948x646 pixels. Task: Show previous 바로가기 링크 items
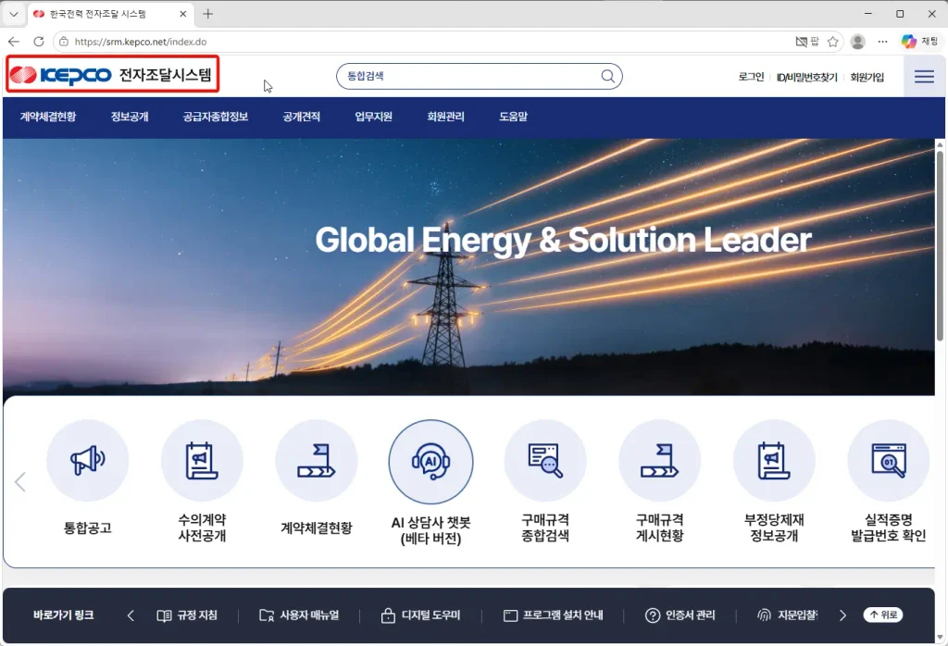131,615
